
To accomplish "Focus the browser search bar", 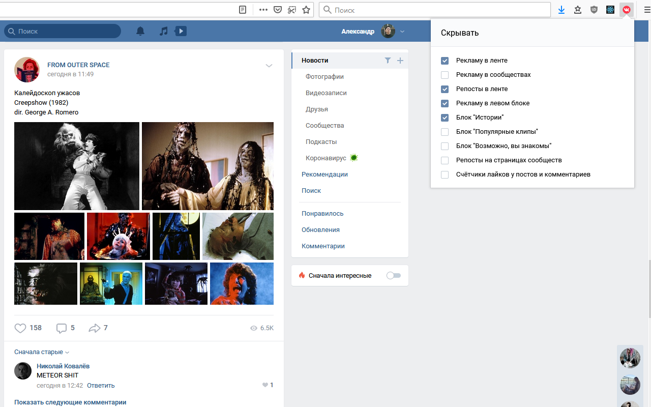I will 435,10.
